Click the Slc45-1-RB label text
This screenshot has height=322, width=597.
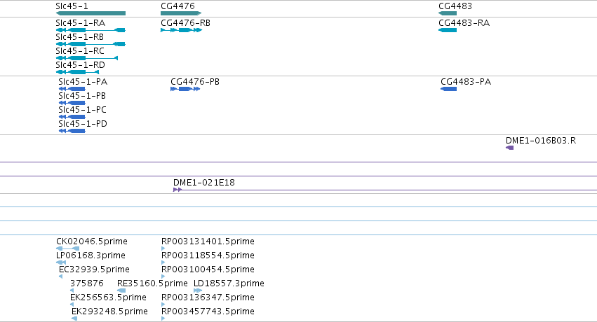(x=79, y=37)
